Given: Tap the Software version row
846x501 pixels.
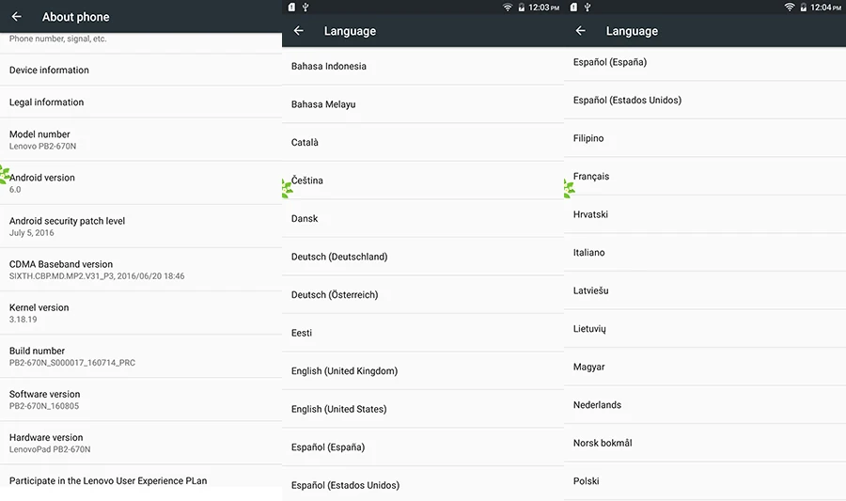Looking at the screenshot, I should (x=141, y=399).
